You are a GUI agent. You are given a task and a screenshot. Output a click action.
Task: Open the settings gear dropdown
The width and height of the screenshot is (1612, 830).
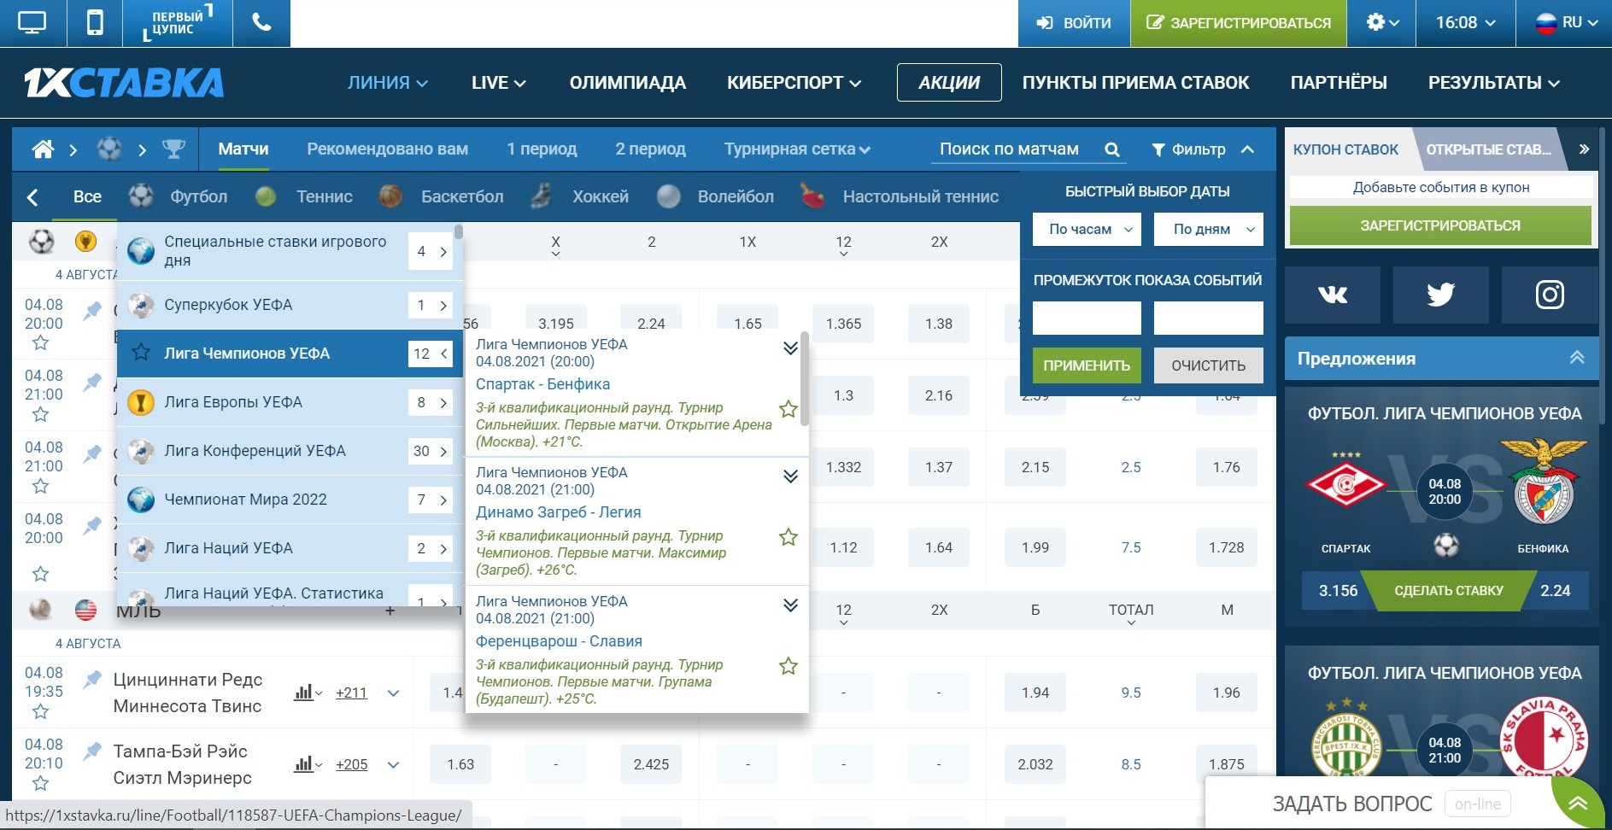[1381, 23]
